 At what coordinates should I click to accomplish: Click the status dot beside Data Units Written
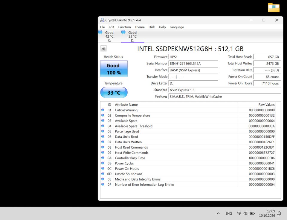pos(103,142)
